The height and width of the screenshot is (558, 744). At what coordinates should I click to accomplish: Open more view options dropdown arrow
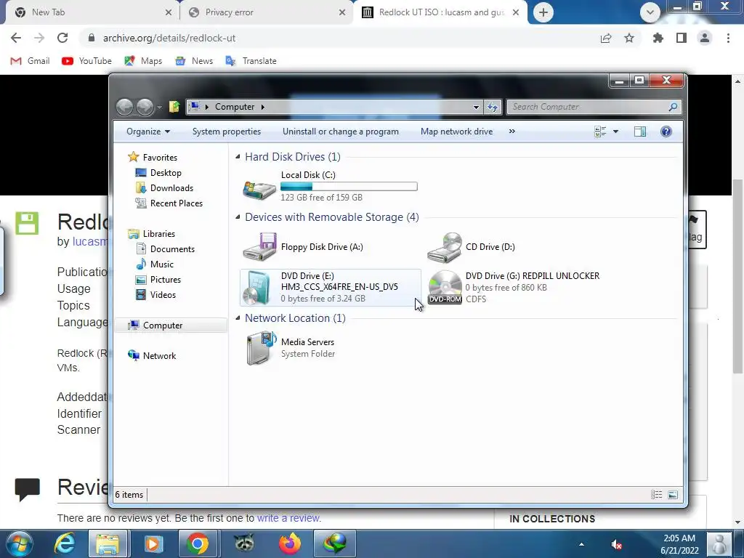click(615, 132)
